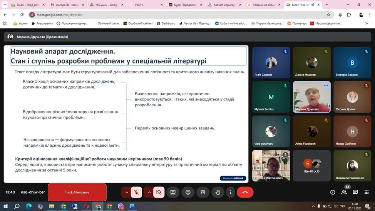Screen dimensions: 375x211
Task: Open the apps grid on bookmarks bar
Action: coord(5,23)
